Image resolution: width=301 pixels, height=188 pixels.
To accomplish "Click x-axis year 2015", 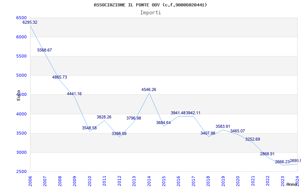I will pos(164,181).
